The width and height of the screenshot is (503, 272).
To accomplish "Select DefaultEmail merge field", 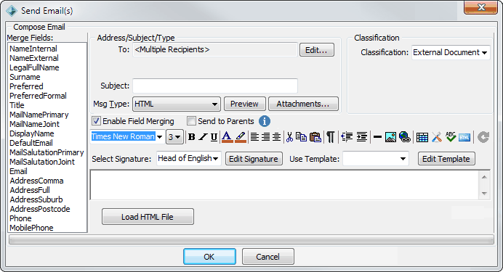I will click(31, 143).
